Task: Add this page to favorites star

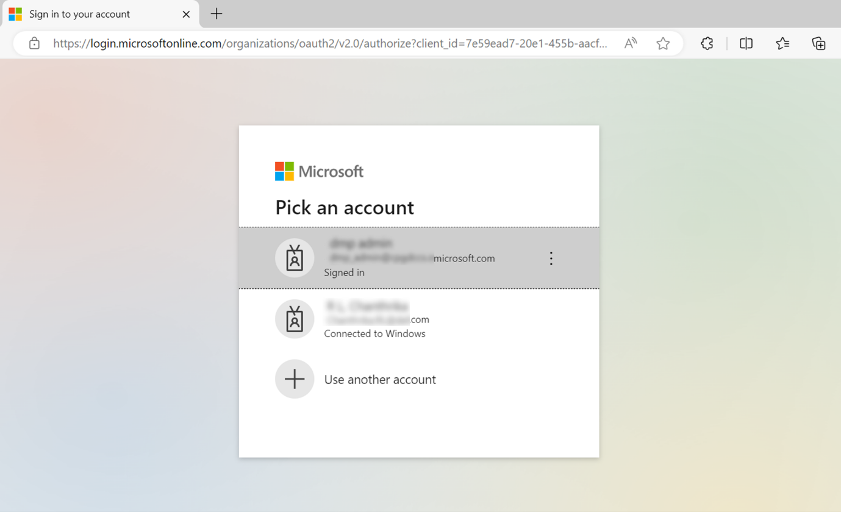Action: click(663, 43)
